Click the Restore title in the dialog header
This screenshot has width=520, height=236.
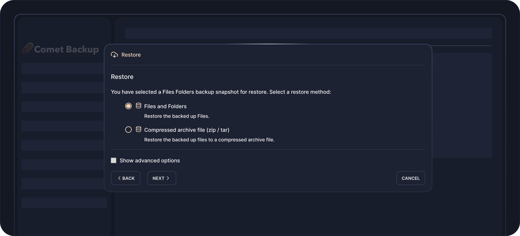(131, 55)
